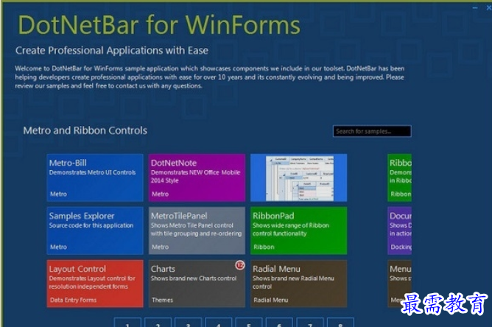Open the RibbonPad sample tile
Viewport: 492px width, 327px height.
pos(299,231)
